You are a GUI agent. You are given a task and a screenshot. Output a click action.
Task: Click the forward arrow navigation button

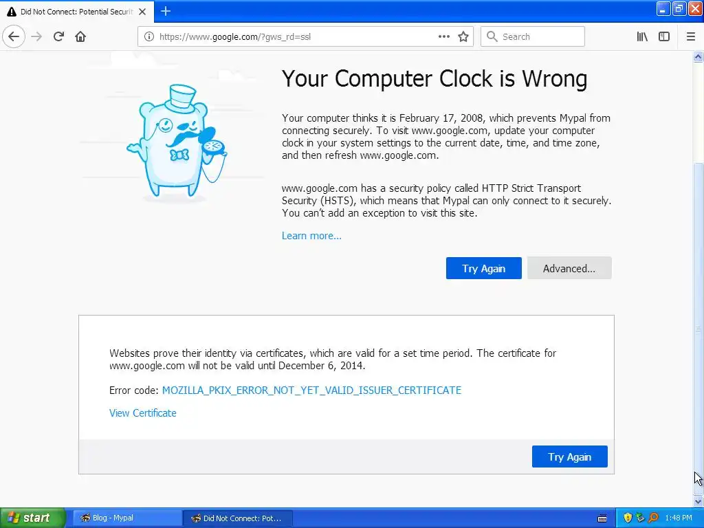[x=36, y=37]
